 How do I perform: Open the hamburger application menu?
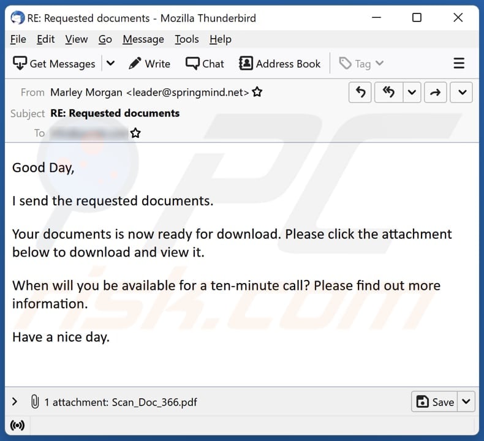459,63
